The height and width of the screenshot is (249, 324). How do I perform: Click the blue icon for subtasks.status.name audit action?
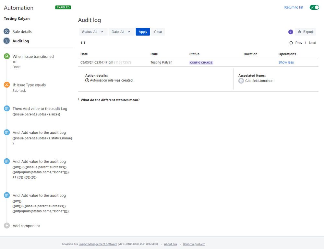[7, 132]
